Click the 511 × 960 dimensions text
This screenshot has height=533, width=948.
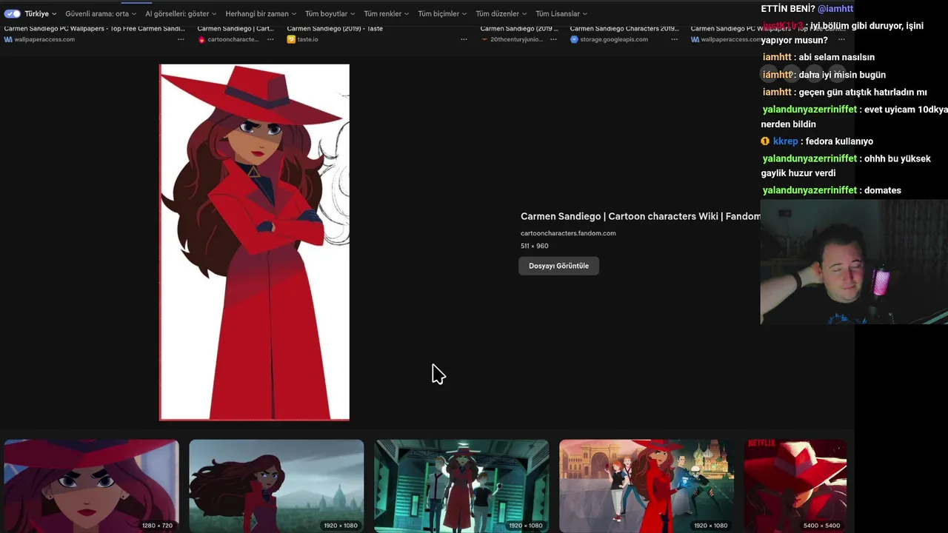[x=535, y=246]
